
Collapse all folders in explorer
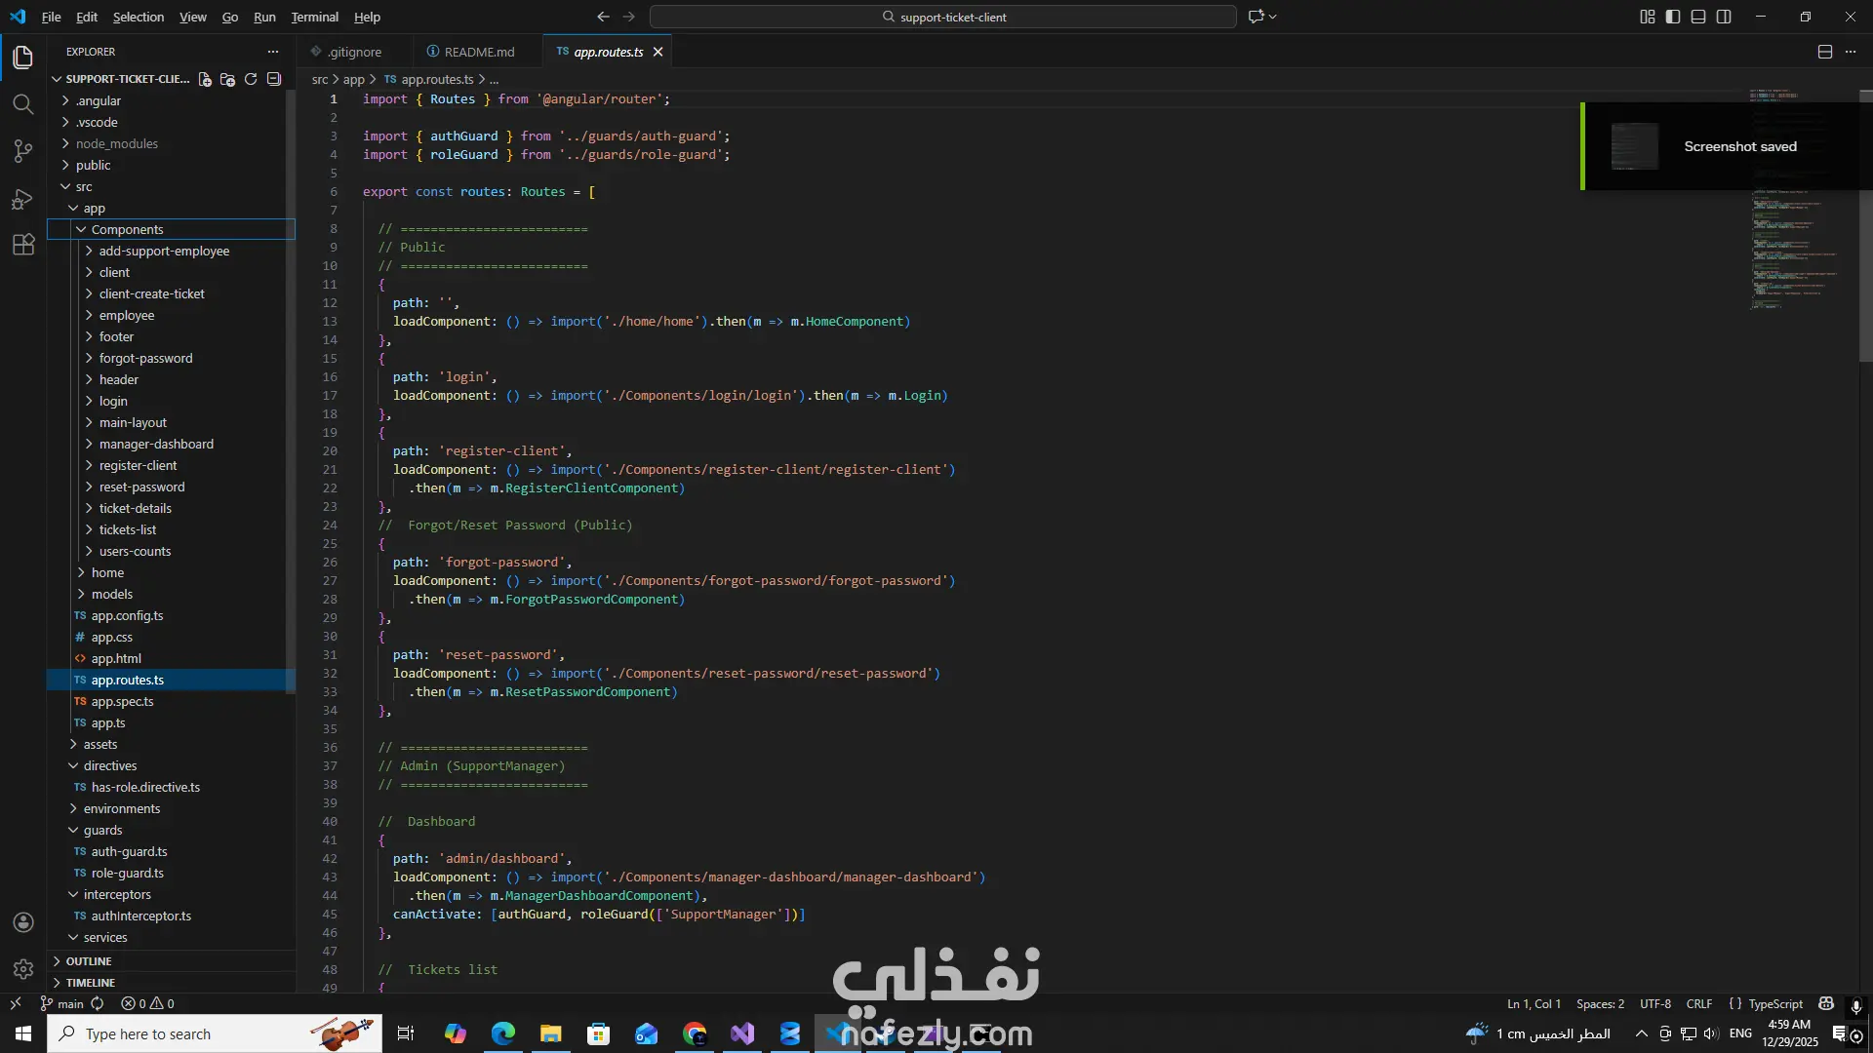(x=274, y=79)
